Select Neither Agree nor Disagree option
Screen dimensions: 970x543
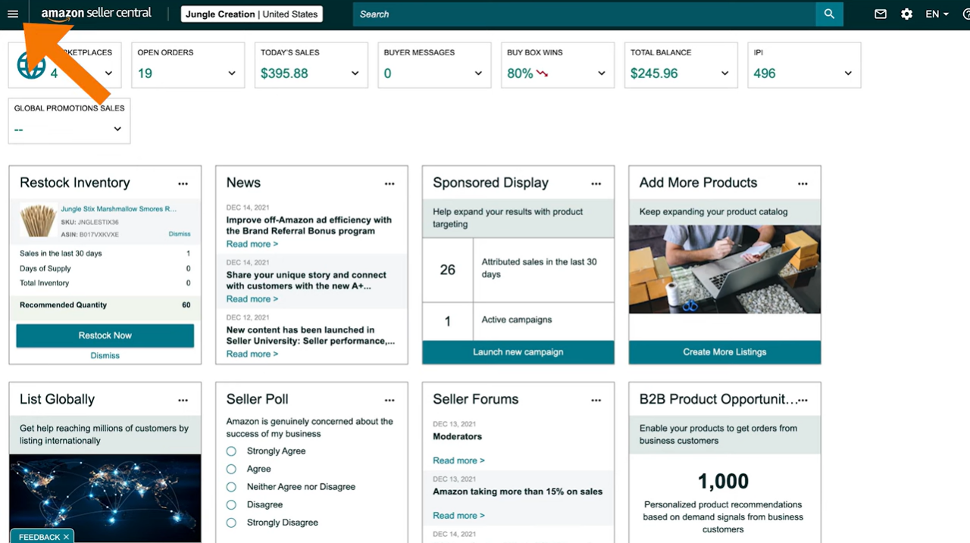231,487
